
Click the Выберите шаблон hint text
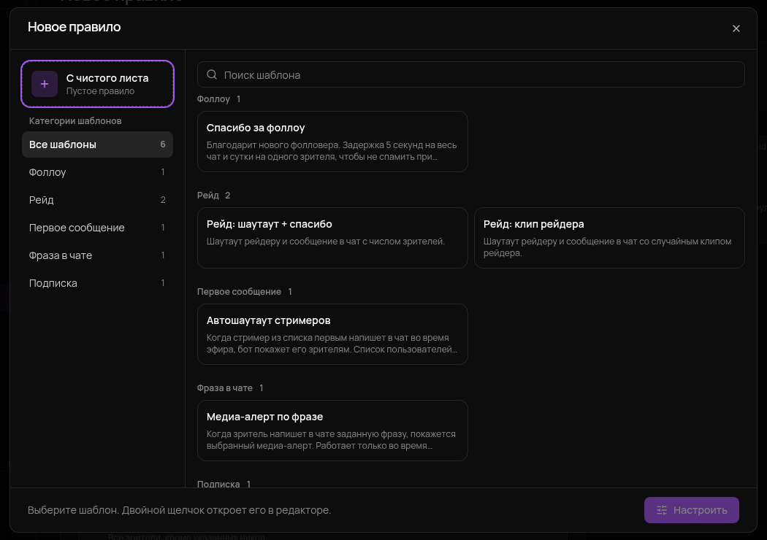click(179, 510)
